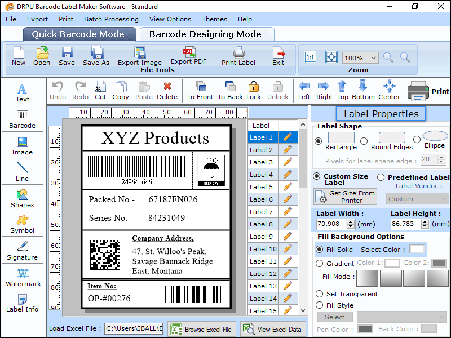The width and height of the screenshot is (451, 338).
Task: Select the Line tool
Action: click(x=23, y=172)
